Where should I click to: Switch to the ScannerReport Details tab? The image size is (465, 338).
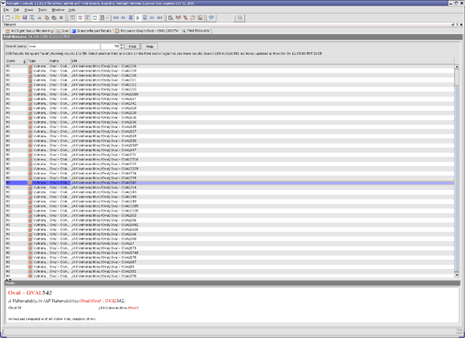click(x=90, y=30)
